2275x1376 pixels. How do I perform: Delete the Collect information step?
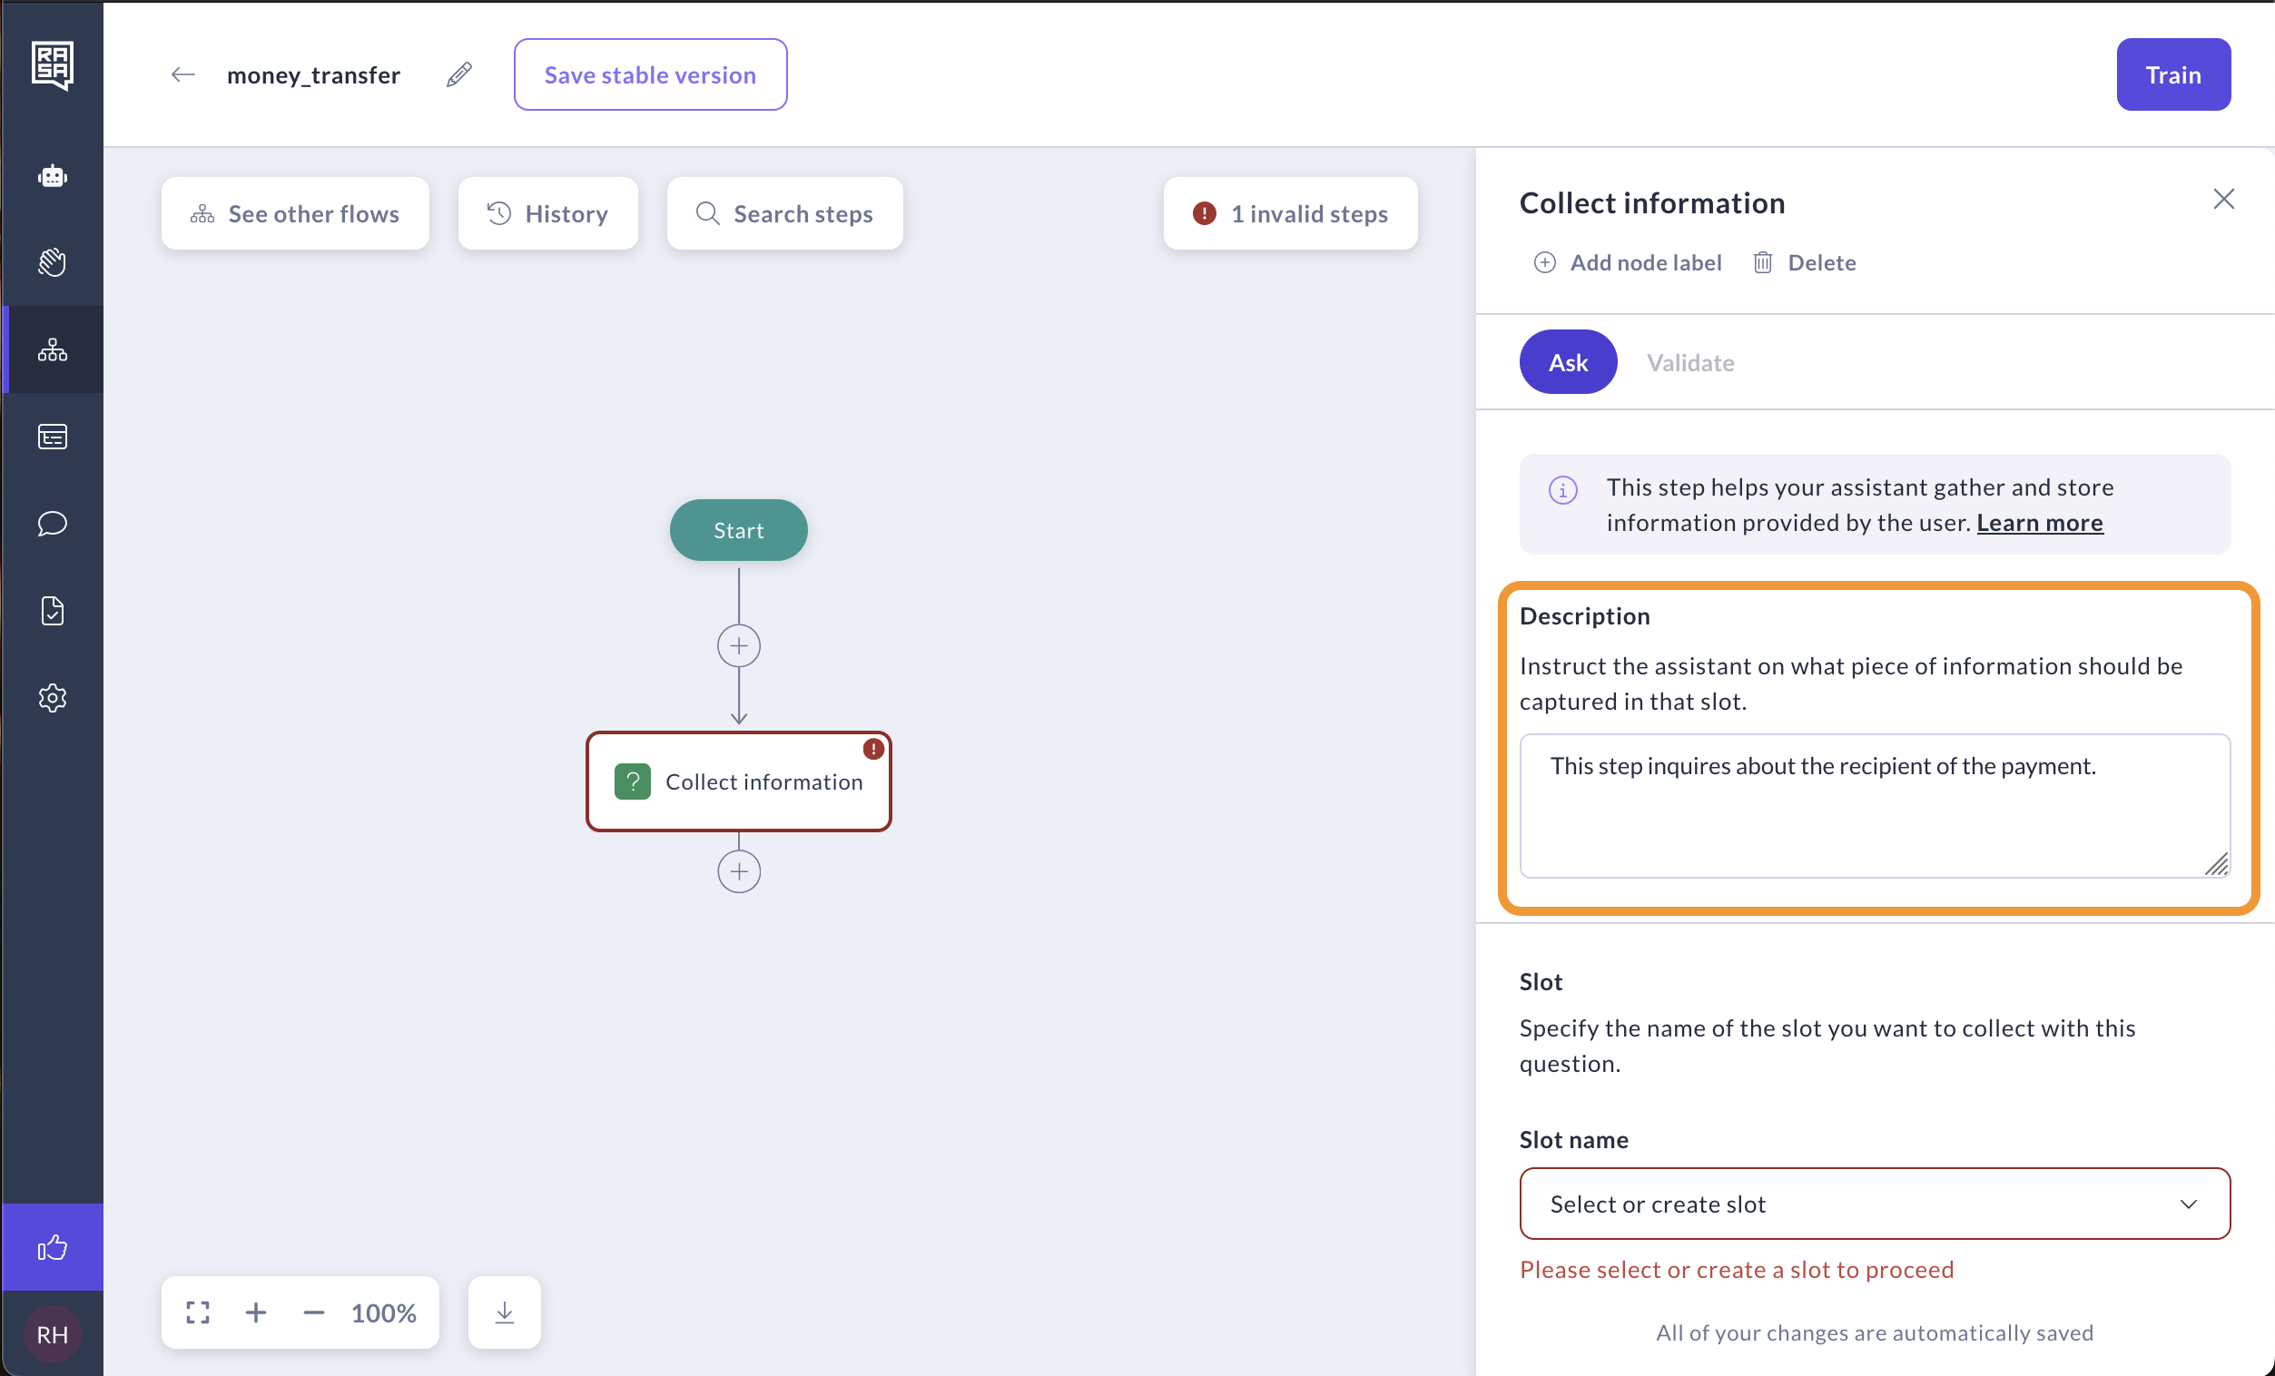[1804, 263]
